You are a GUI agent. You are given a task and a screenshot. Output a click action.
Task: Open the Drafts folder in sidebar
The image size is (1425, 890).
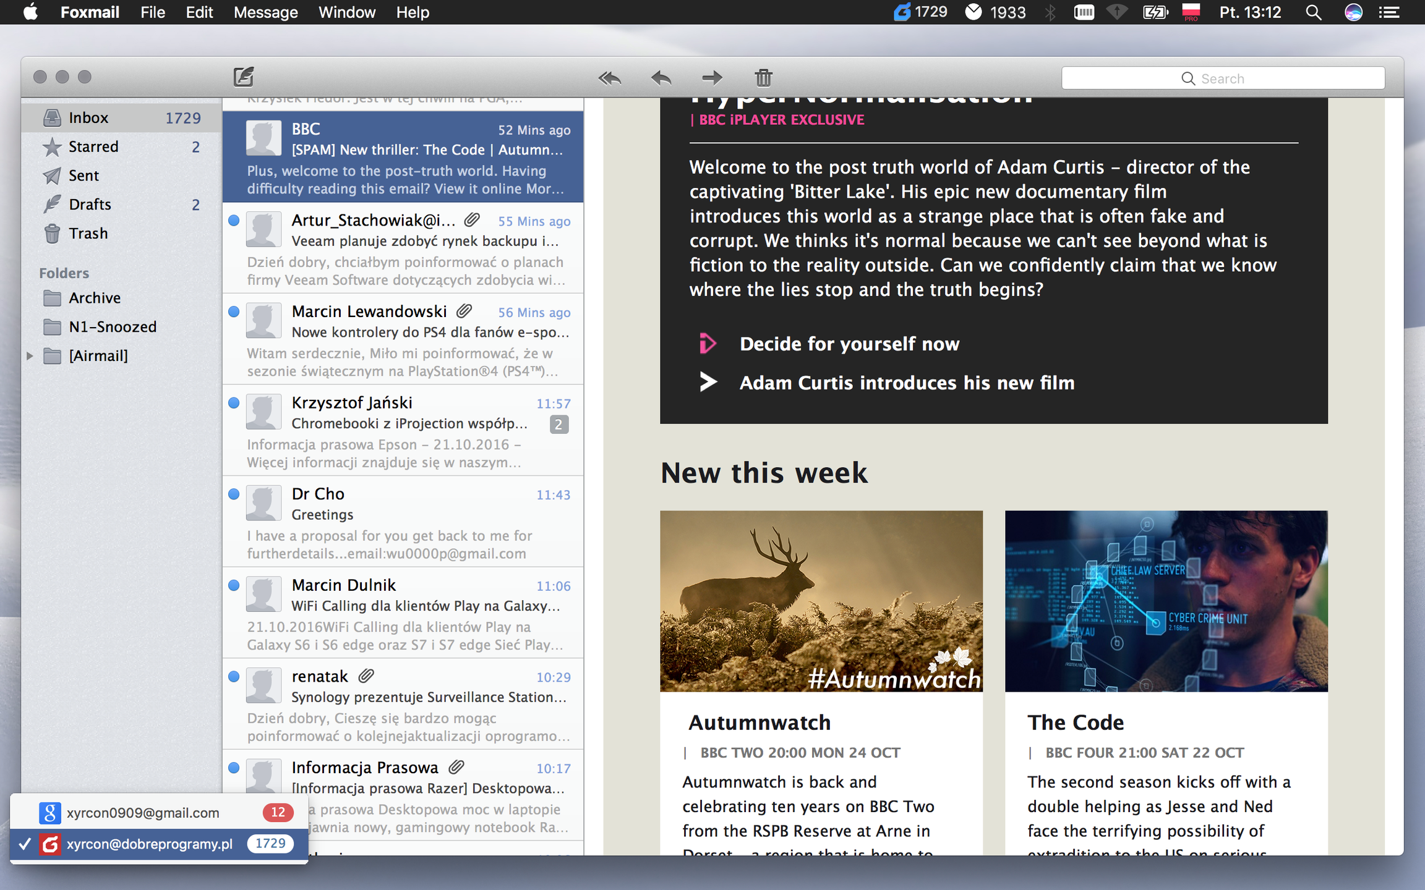click(90, 205)
